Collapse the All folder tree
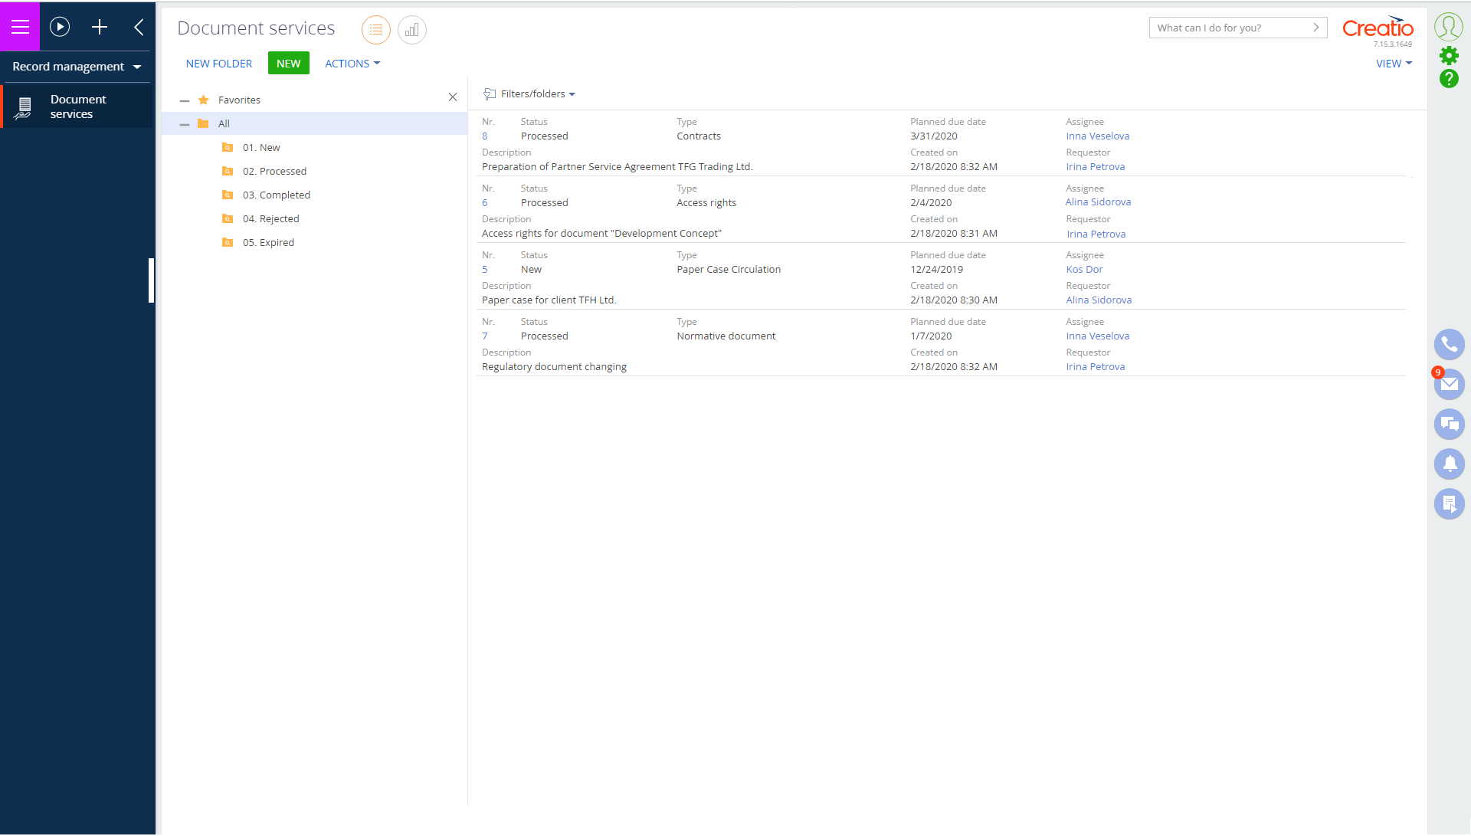1471x836 pixels. 185,124
